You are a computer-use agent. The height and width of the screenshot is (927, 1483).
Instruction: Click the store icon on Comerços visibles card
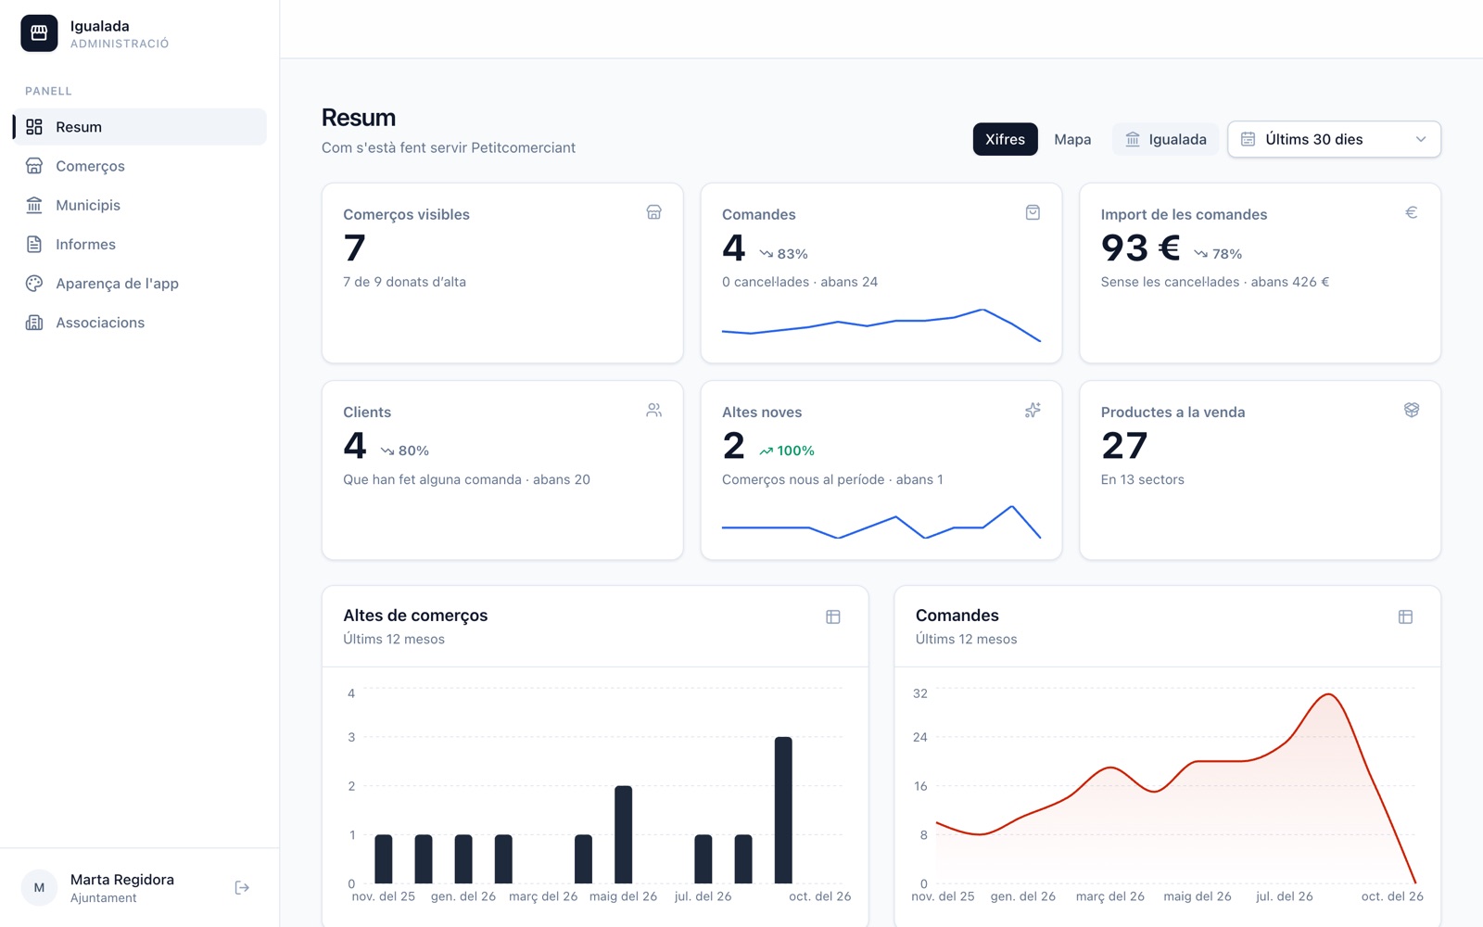[653, 212]
